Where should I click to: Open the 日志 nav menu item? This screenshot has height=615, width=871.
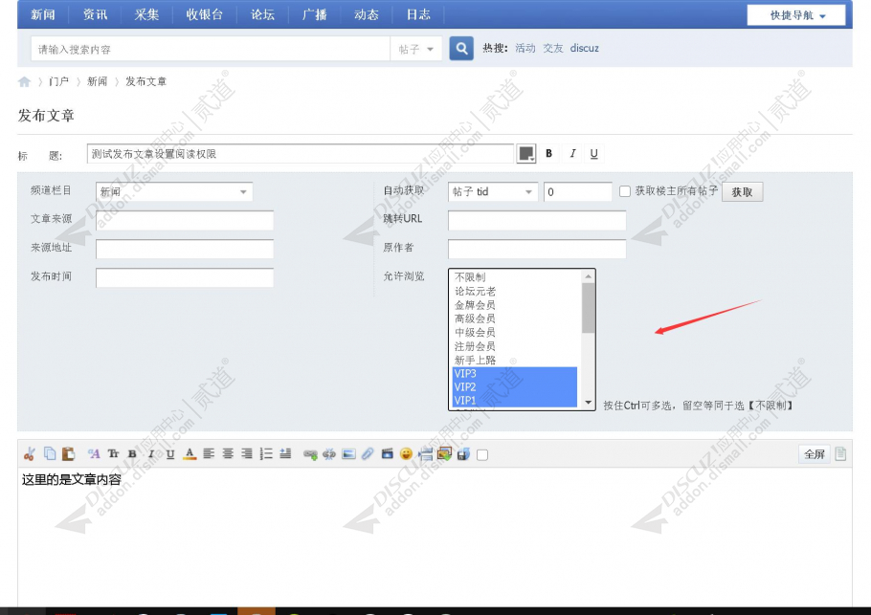point(418,14)
